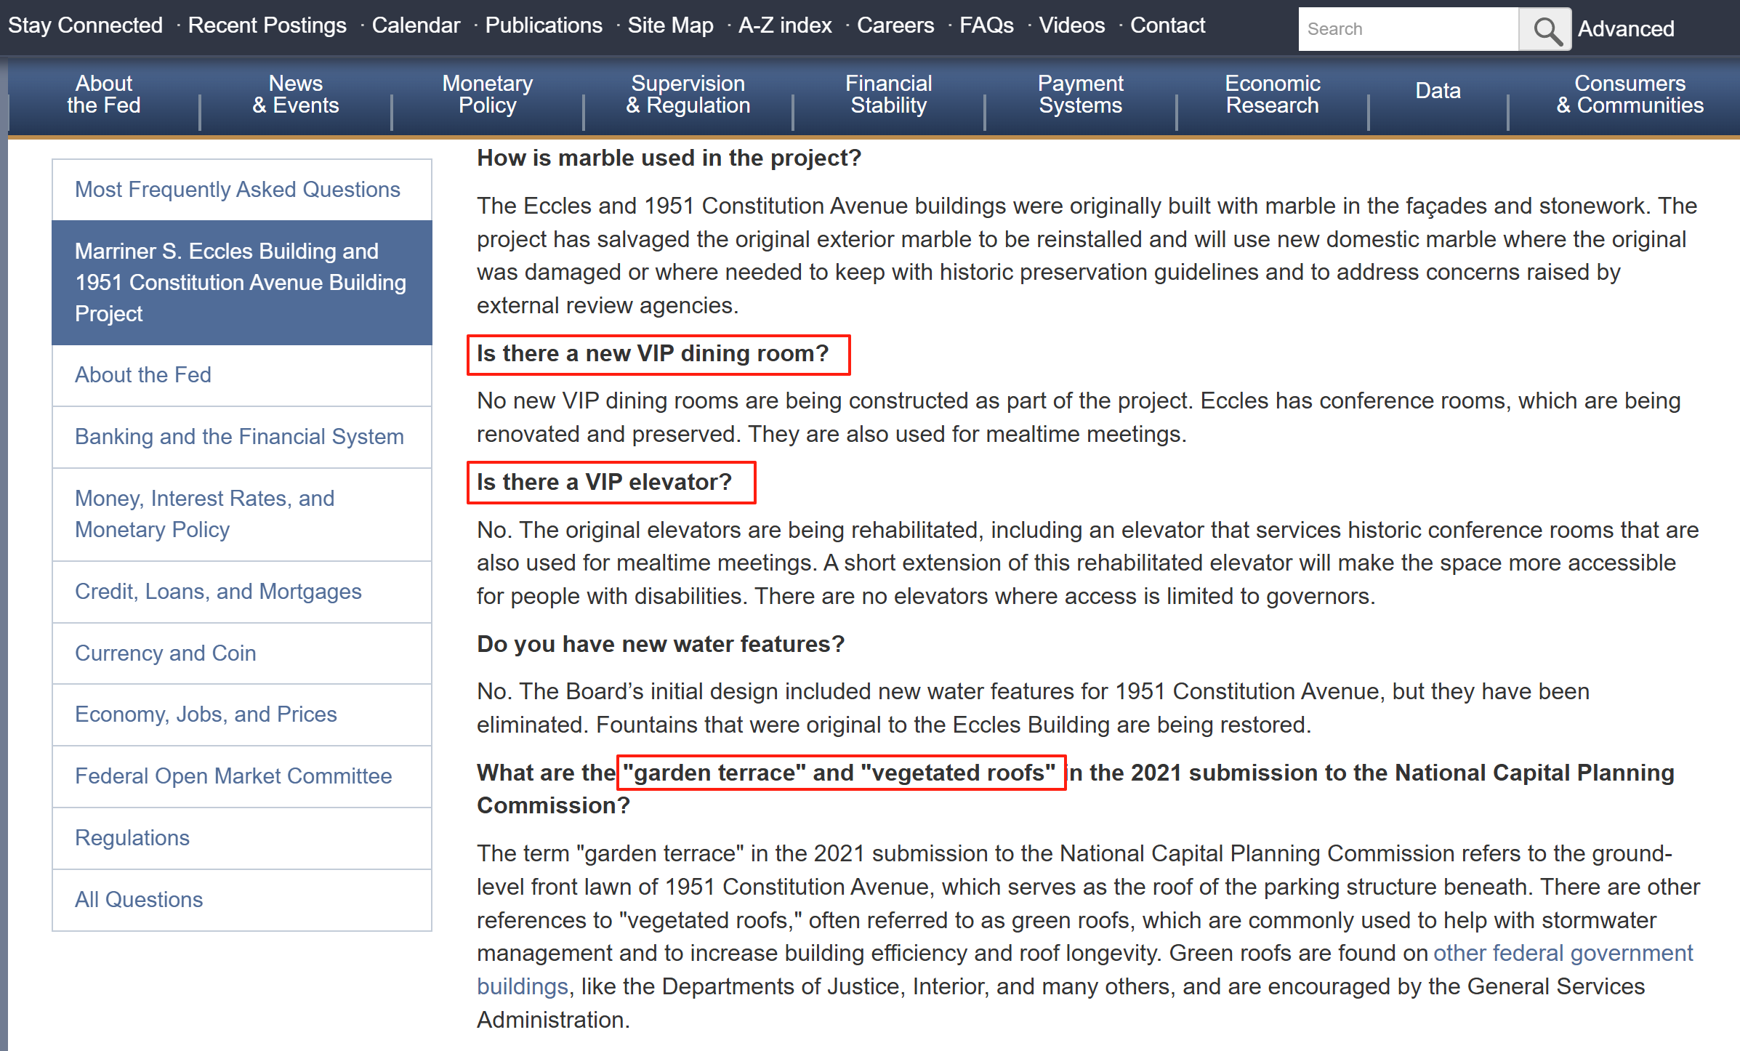The height and width of the screenshot is (1051, 1740).
Task: Open the Monetary Policy menu
Action: click(487, 94)
